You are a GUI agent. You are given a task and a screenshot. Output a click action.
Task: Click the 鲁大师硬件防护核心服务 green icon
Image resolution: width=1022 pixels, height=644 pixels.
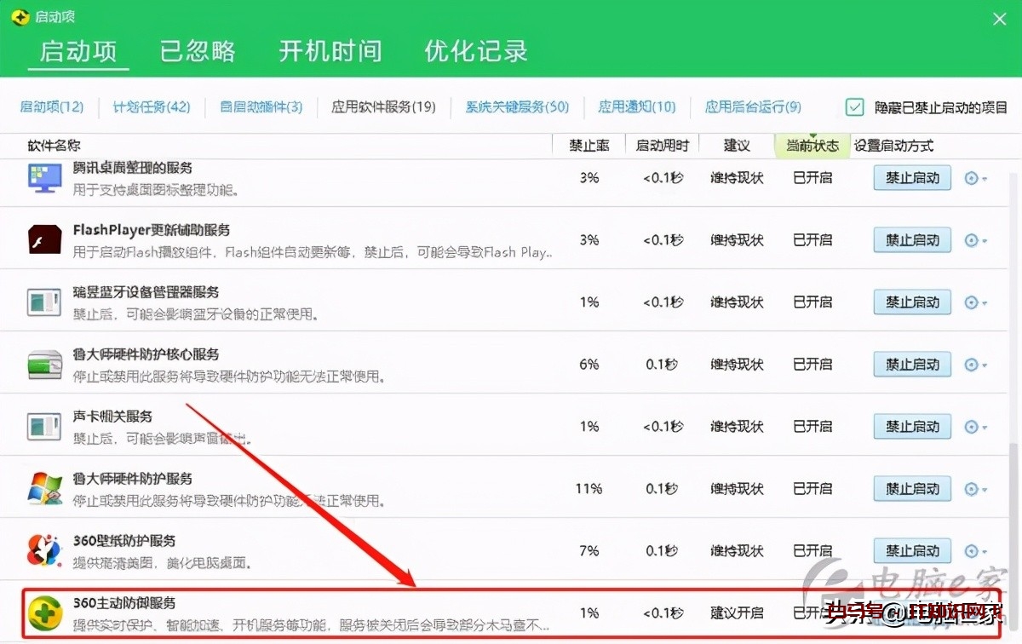point(44,364)
